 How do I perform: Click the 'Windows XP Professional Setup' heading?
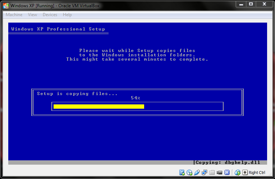click(x=58, y=29)
